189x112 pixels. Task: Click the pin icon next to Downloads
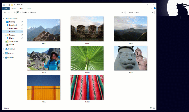pyautogui.click(x=22, y=25)
